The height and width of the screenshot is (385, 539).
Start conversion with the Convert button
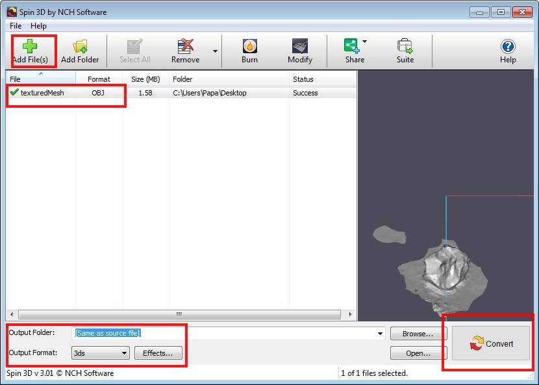[x=491, y=343]
